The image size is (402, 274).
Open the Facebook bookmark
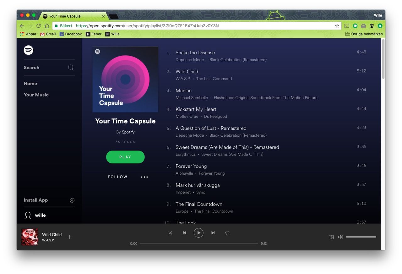[71, 34]
